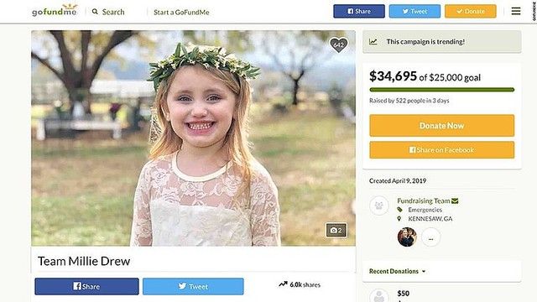537x302 pixels.
Task: Select Start a GoFundMe in header
Action: [x=181, y=13]
